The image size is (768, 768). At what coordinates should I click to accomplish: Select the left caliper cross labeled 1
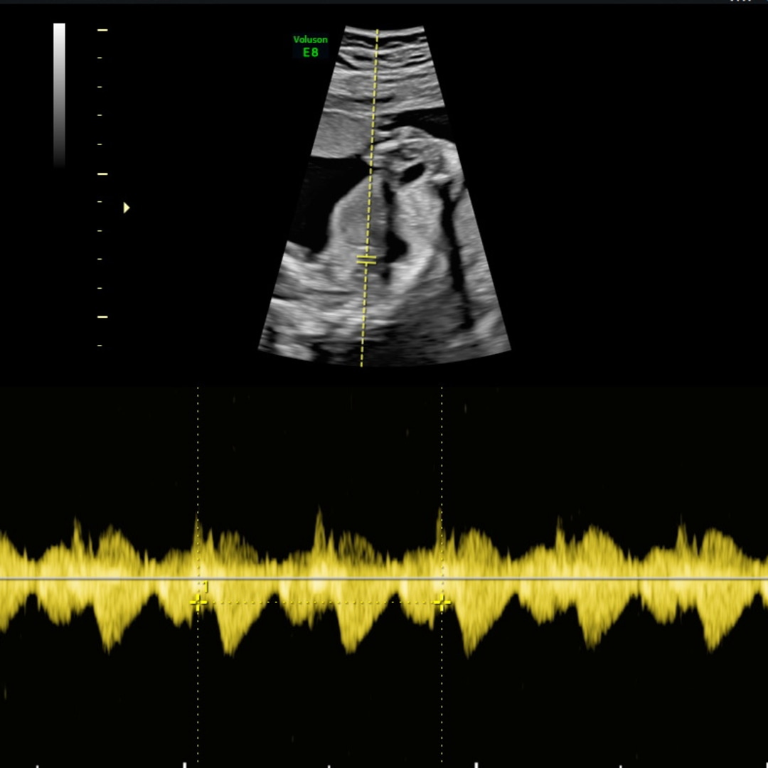click(x=198, y=602)
